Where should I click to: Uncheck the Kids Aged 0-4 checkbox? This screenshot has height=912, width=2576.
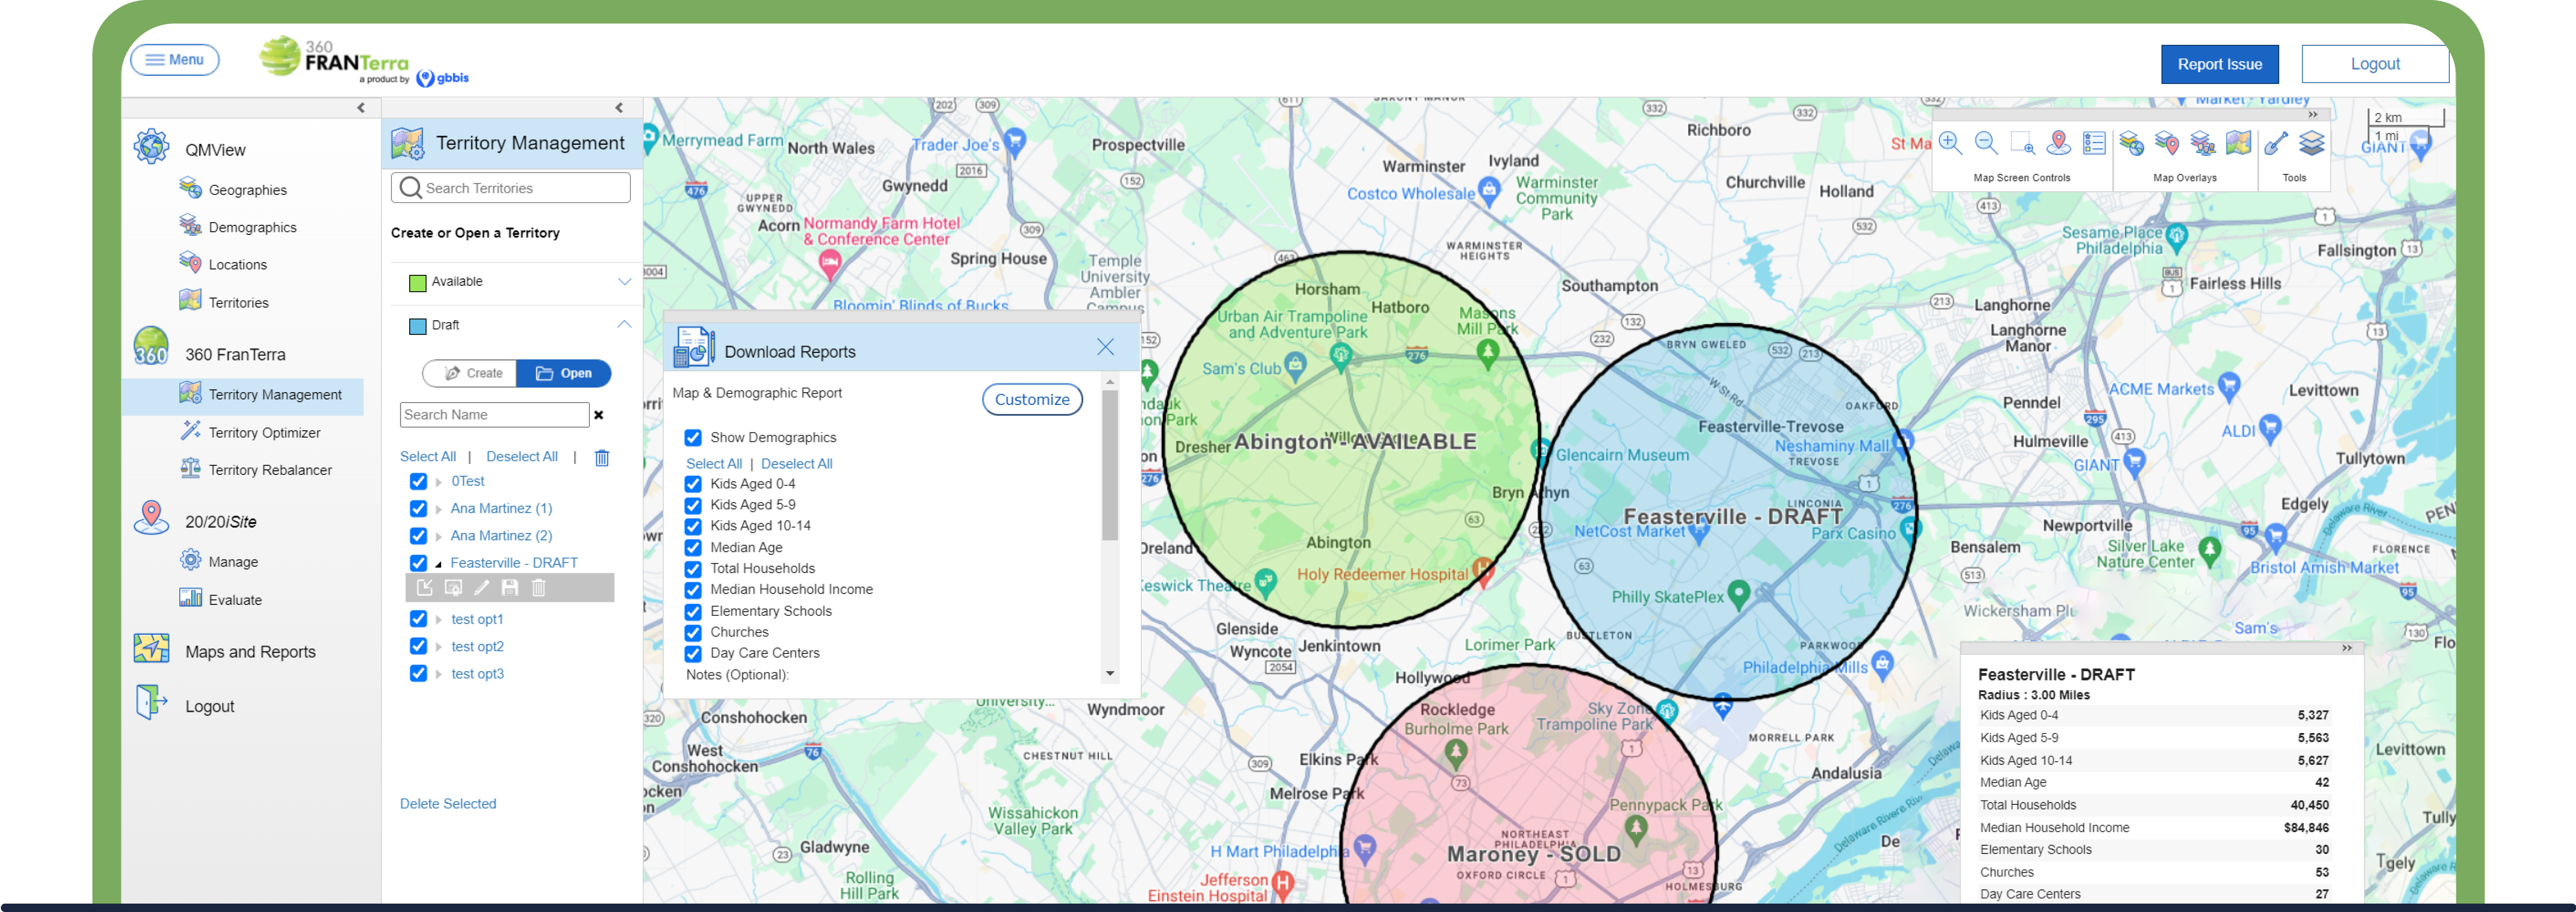coord(693,484)
